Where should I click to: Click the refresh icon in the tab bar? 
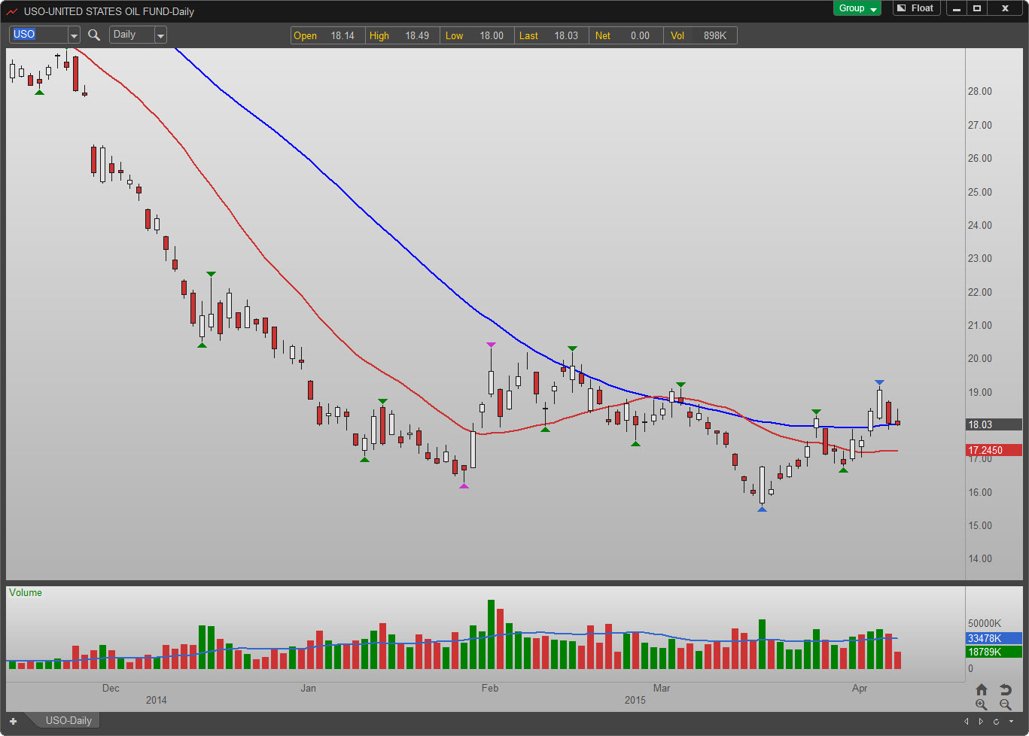995,721
